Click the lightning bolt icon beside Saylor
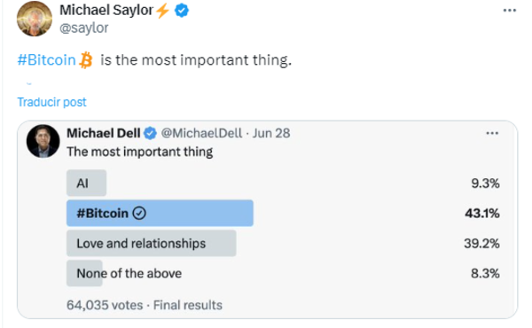The width and height of the screenshot is (532, 328). [x=163, y=11]
